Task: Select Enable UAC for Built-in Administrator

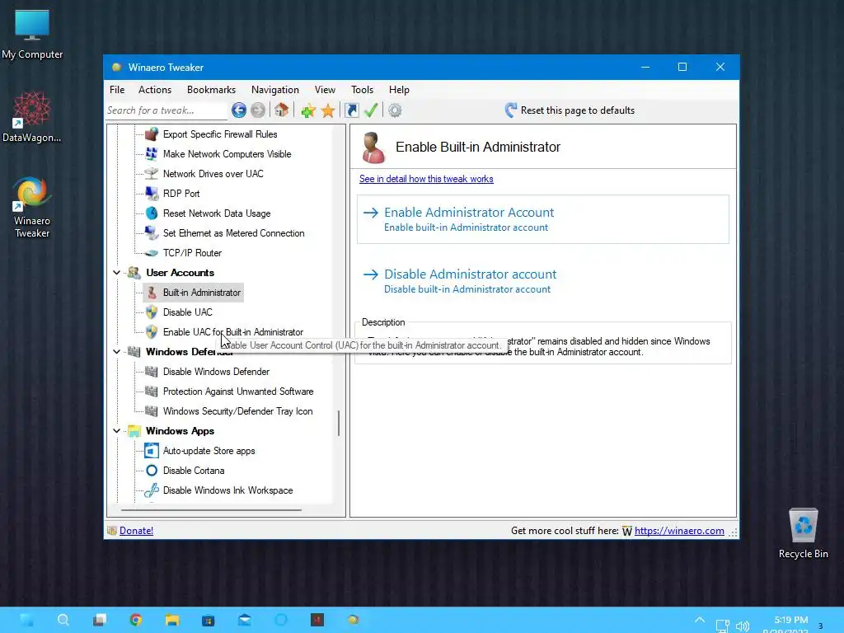Action: [x=232, y=332]
